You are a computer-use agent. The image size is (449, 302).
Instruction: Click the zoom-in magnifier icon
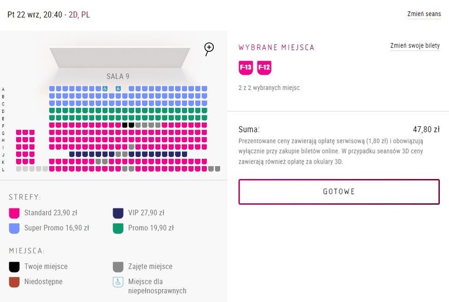coord(209,48)
